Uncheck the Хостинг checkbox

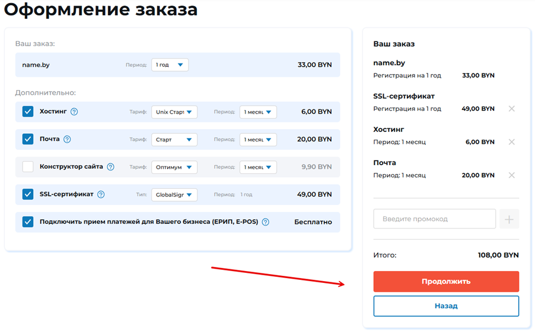(28, 112)
